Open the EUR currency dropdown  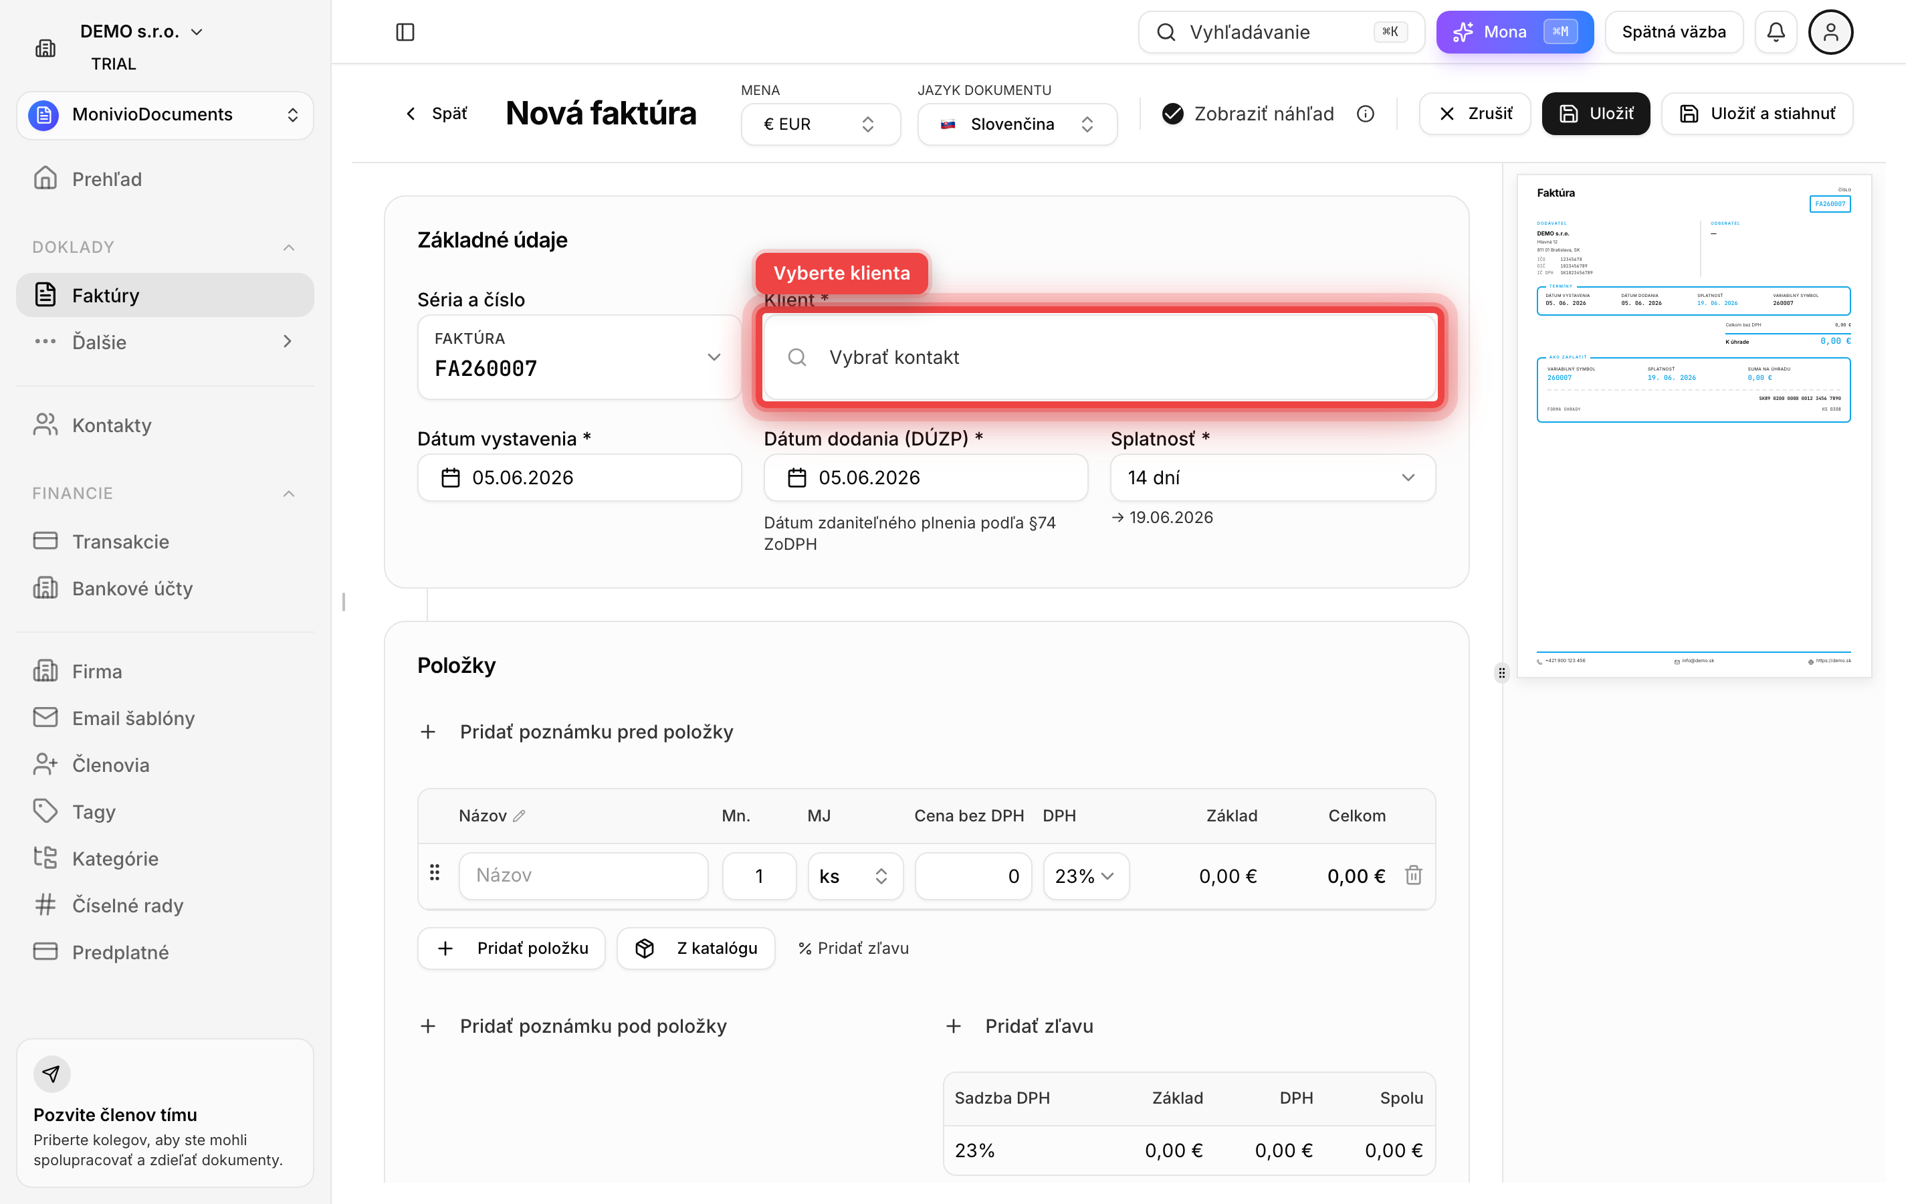tap(821, 124)
